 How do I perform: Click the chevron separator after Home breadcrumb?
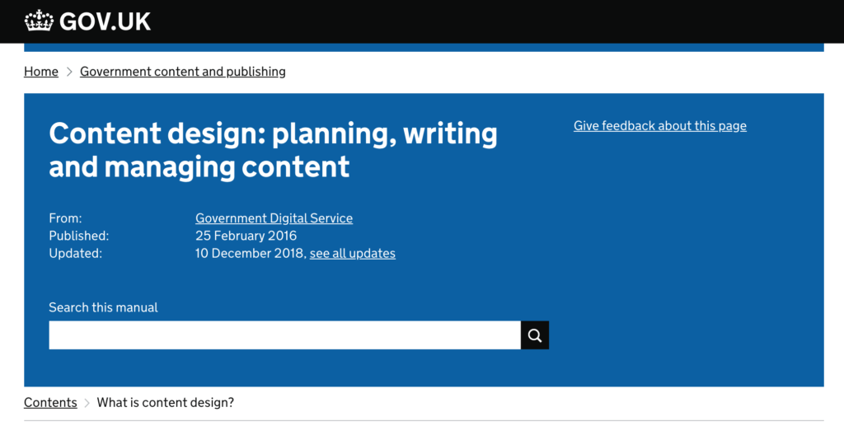69,72
